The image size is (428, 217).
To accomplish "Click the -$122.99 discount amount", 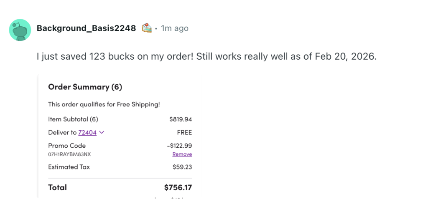I will pyautogui.click(x=179, y=146).
